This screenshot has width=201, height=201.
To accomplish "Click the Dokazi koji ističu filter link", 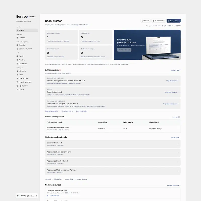I will pos(82,111).
